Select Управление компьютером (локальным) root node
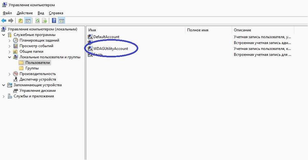This screenshot has width=308, height=160. click(x=42, y=29)
